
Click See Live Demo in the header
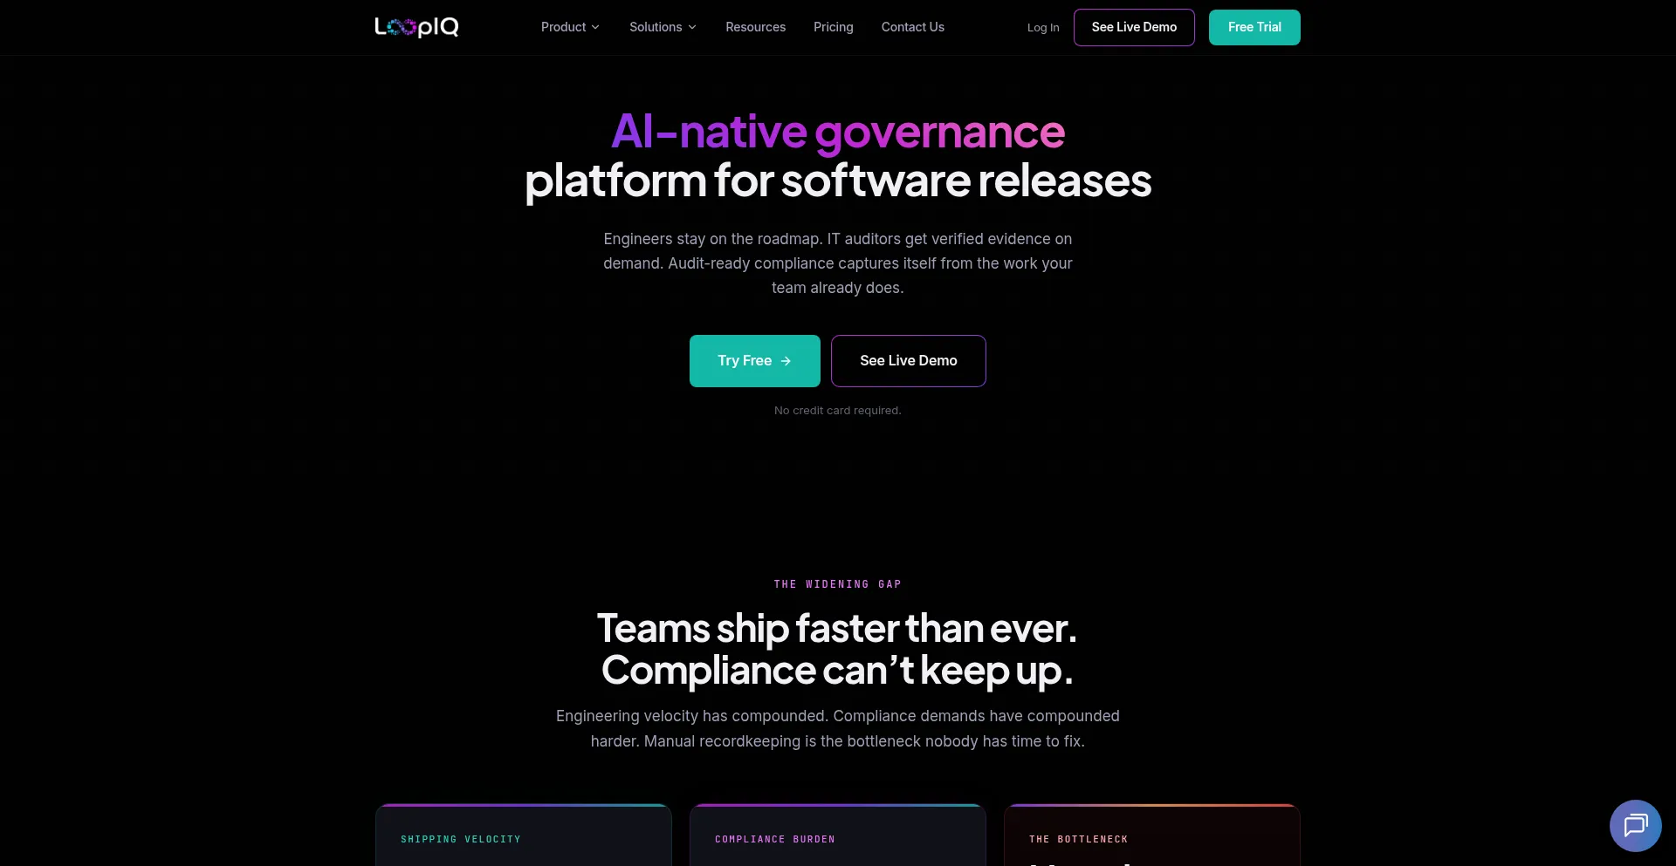(x=1134, y=27)
